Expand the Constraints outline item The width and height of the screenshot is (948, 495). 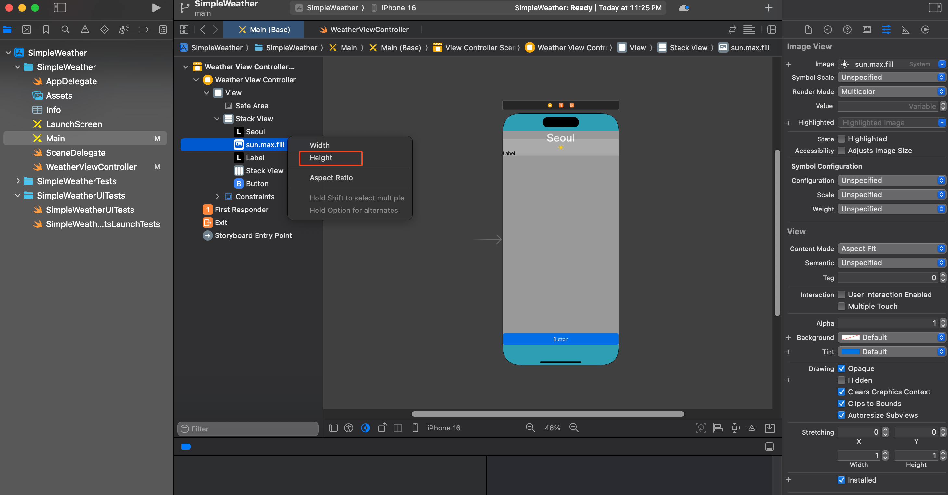coord(217,197)
